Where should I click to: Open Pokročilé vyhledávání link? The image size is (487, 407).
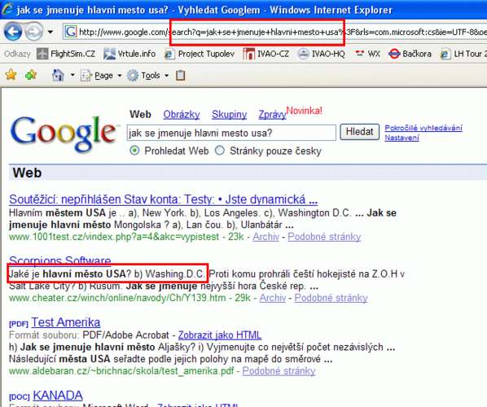[423, 128]
